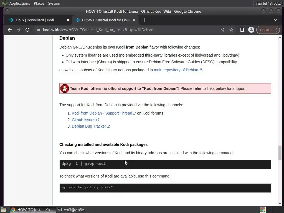This screenshot has height=213, width=284.
Task: Open Kodi from Debian - Support Thread link
Action: [102, 113]
